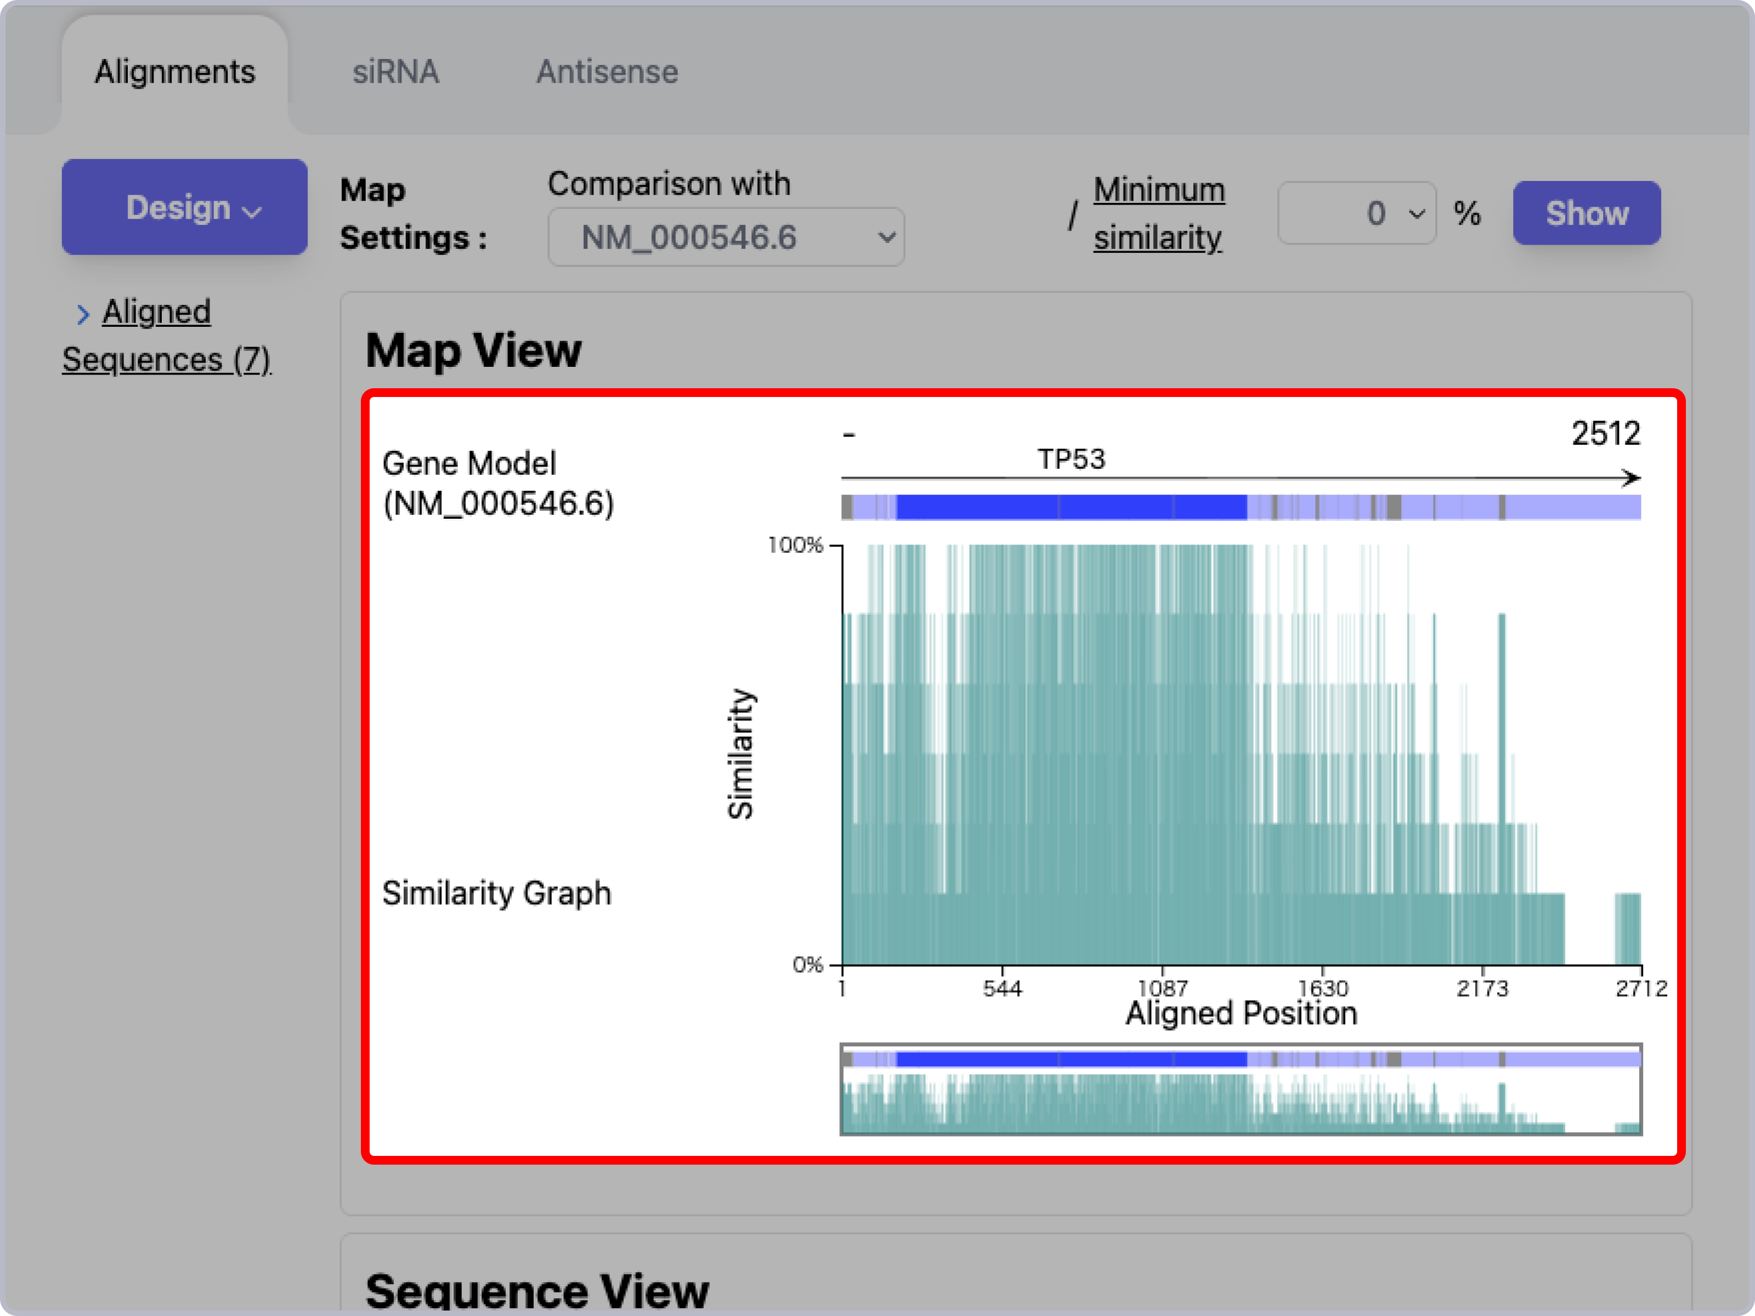Click the gray exon marker at gene model start
Image resolution: width=1755 pixels, height=1316 pixels.
coord(847,507)
